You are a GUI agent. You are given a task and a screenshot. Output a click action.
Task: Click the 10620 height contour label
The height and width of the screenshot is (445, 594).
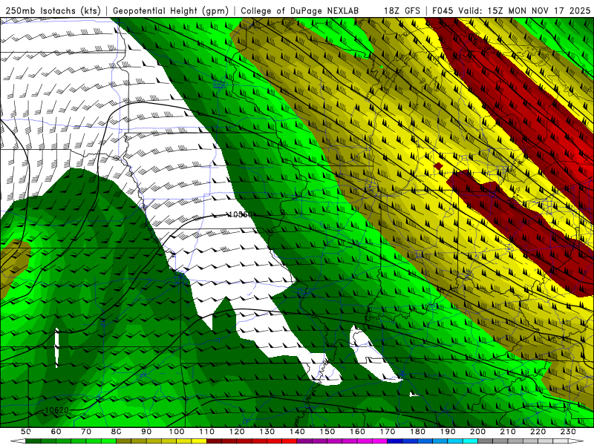pos(57,410)
